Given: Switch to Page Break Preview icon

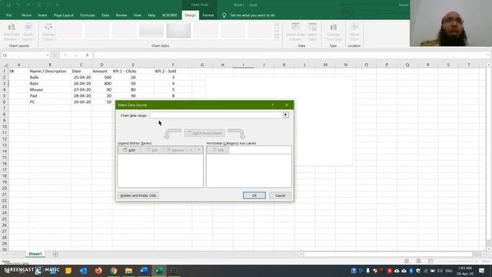Looking at the screenshot, I should pos(430,261).
